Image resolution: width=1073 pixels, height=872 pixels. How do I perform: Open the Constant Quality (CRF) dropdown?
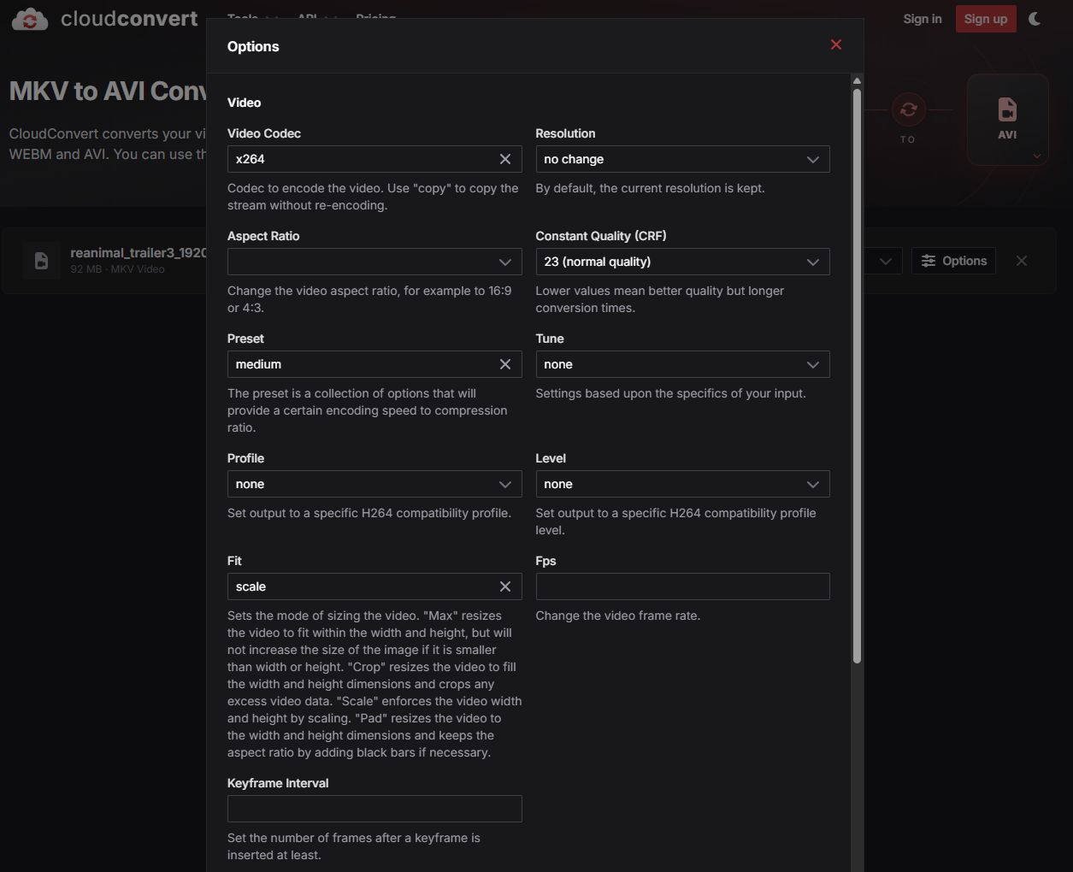(682, 262)
